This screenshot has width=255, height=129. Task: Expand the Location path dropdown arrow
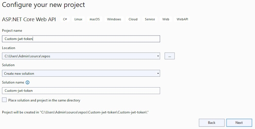click(158, 56)
